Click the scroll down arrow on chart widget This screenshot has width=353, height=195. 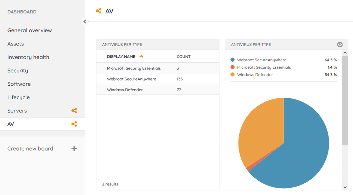point(345,187)
